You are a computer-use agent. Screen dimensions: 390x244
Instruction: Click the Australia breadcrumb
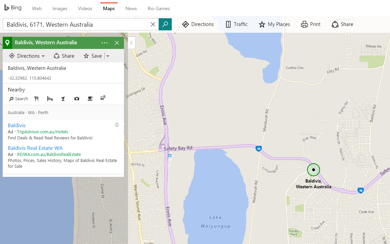16,112
